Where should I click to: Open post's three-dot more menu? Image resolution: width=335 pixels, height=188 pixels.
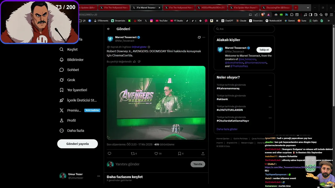(x=204, y=37)
